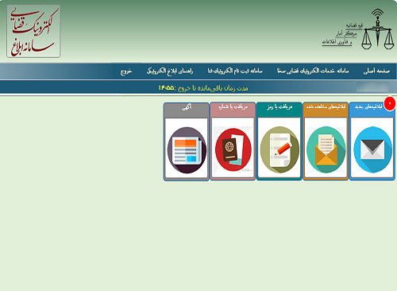397x291 pixels.
Task: Open راهنمای ابلاغ الکترونیک menu item
Action: 170,71
